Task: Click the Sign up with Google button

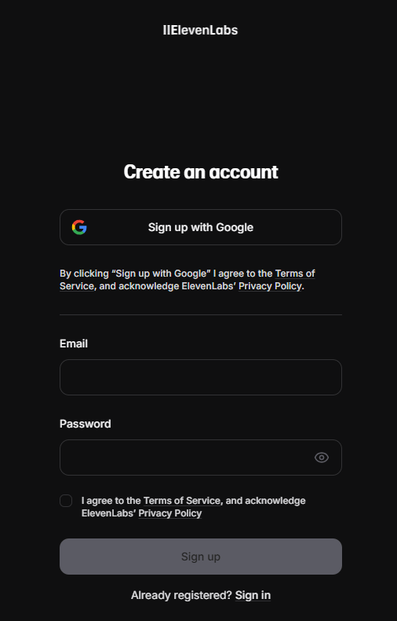Action: (201, 227)
